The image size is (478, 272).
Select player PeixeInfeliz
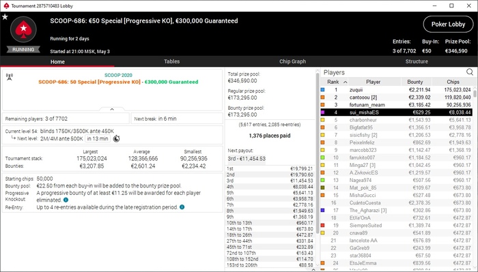pos(396,142)
